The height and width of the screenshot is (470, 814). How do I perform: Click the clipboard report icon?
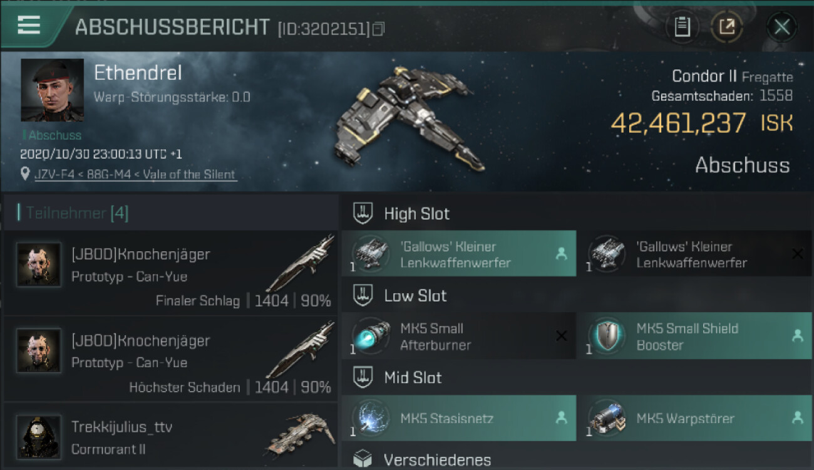tap(682, 27)
